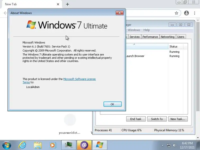200x150 pixels.
Task: Activate the Task Manager taskbar button
Action: click(69, 145)
